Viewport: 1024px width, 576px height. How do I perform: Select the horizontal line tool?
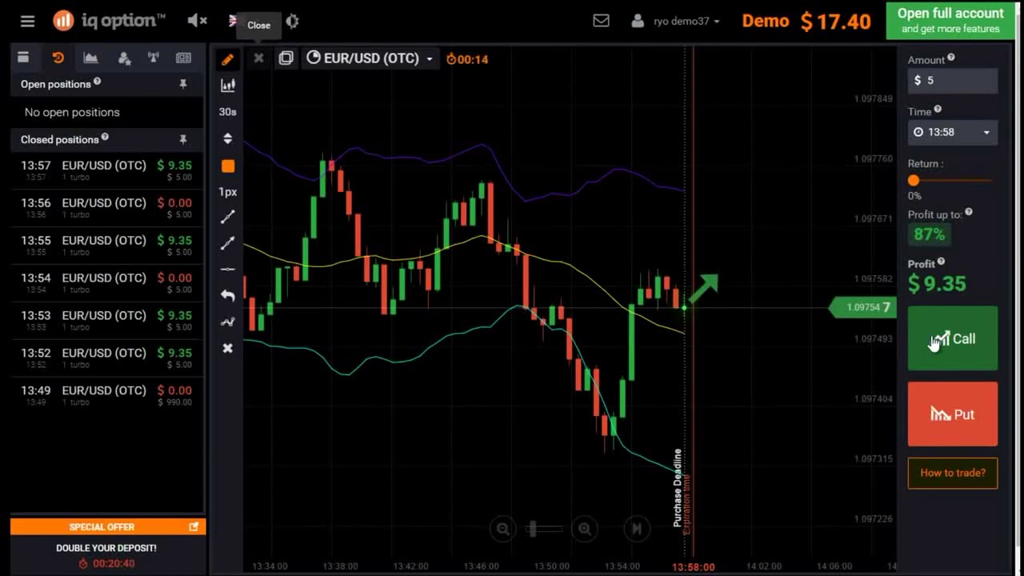[228, 270]
